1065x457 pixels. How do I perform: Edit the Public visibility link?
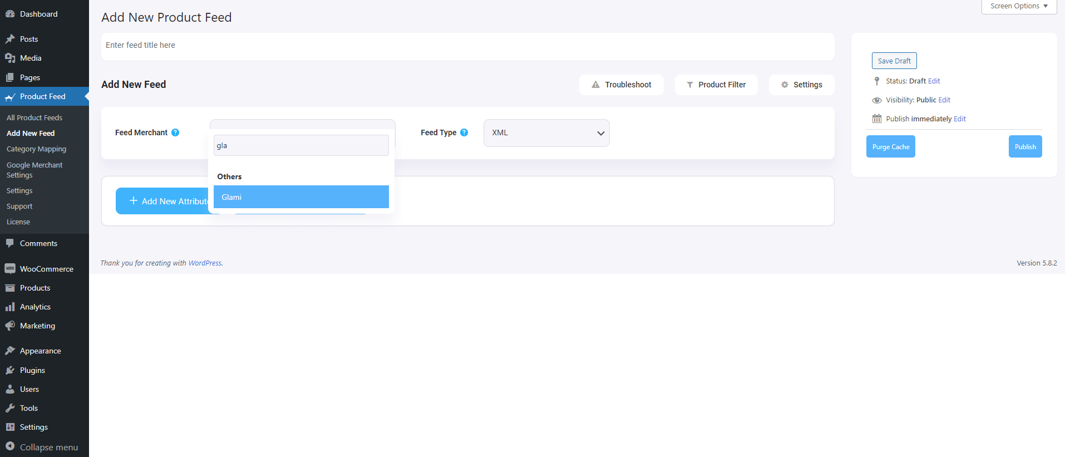pyautogui.click(x=944, y=100)
